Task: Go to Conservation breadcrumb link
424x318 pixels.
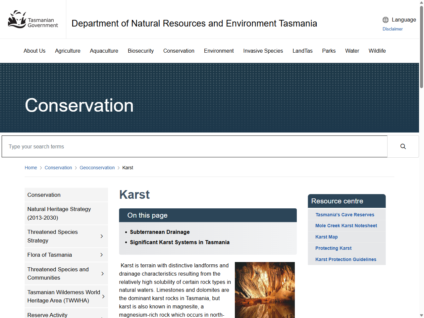Action: [x=58, y=168]
